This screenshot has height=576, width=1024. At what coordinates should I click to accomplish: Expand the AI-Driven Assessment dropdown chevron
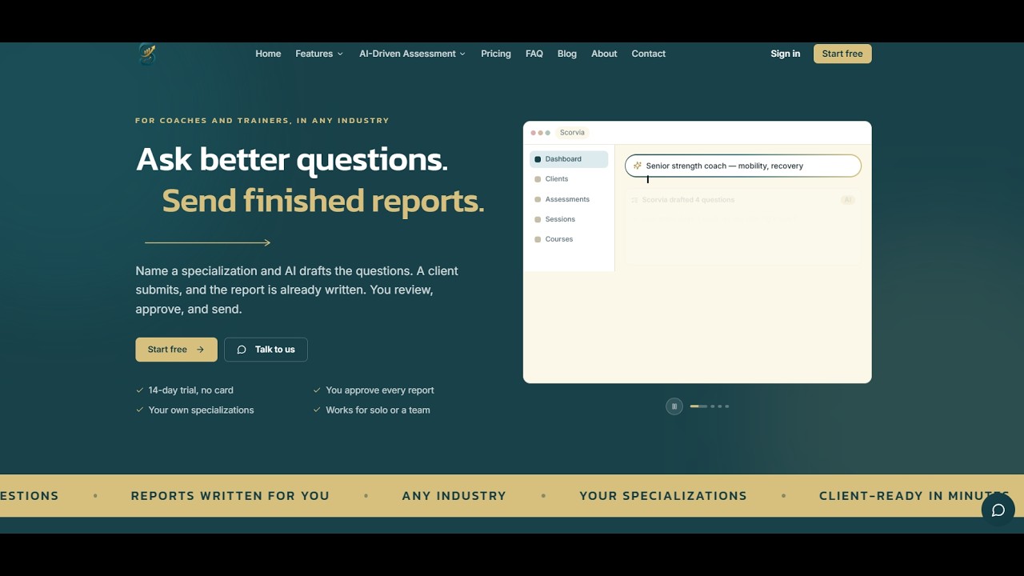[x=462, y=54]
